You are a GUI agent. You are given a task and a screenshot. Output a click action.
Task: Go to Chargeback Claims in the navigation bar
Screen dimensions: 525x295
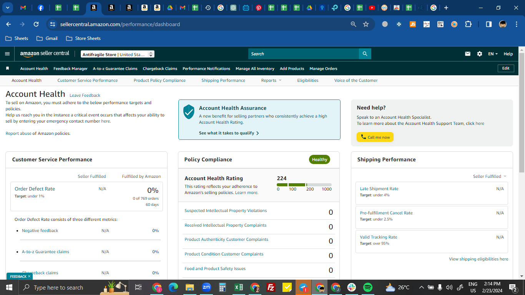tap(160, 68)
